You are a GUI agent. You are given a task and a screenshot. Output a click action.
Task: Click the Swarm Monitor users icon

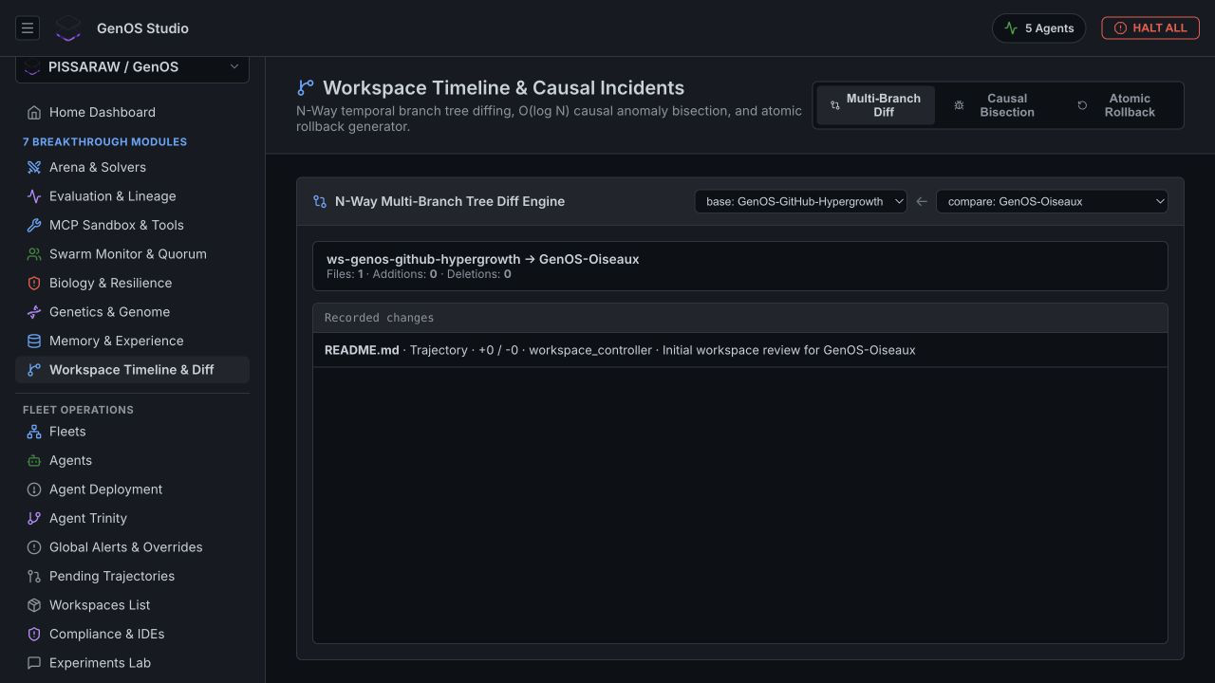tap(34, 254)
